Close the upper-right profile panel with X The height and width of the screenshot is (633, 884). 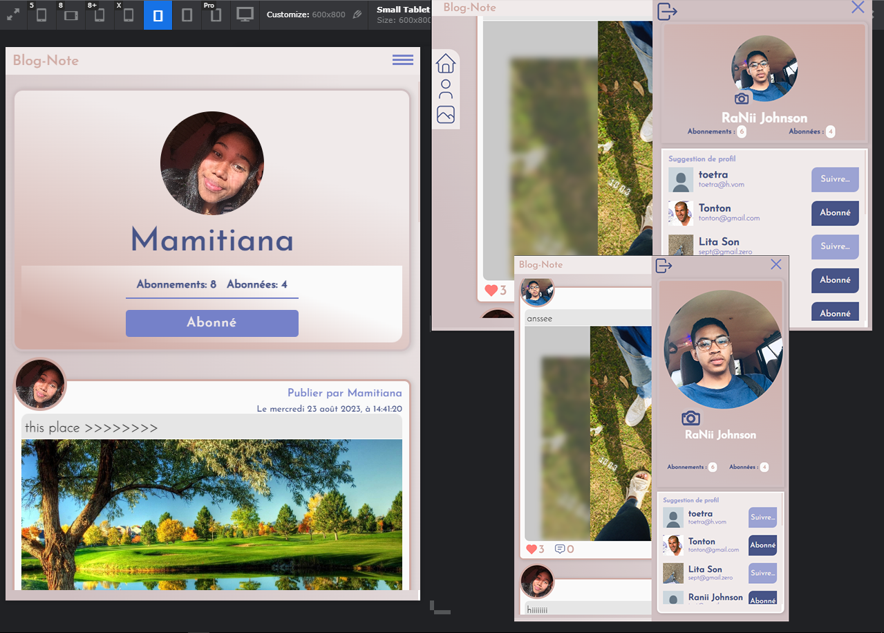pyautogui.click(x=858, y=8)
